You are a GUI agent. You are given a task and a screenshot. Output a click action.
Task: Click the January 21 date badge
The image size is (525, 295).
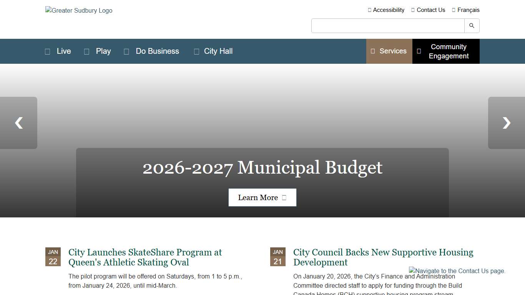tap(277, 257)
